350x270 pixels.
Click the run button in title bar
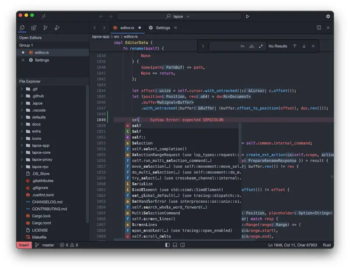pyautogui.click(x=247, y=16)
